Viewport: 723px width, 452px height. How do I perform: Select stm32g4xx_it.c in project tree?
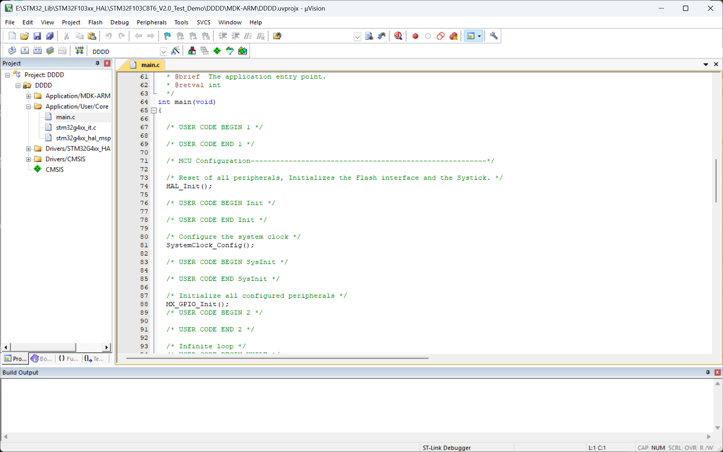tap(76, 127)
